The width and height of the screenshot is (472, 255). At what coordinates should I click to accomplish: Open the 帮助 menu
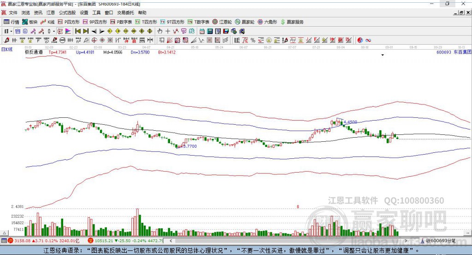[142, 12]
